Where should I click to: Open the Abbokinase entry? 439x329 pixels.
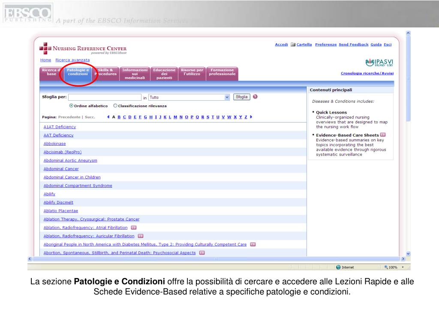pyautogui.click(x=54, y=144)
